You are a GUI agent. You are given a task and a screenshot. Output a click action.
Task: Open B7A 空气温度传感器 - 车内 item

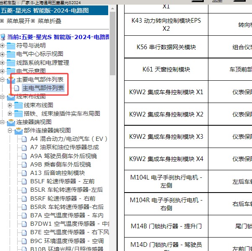(67, 215)
